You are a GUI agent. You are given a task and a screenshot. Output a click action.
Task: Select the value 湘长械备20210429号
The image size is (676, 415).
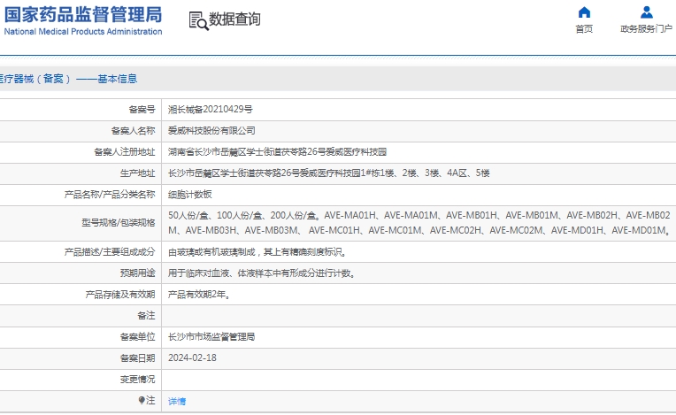click(x=211, y=110)
